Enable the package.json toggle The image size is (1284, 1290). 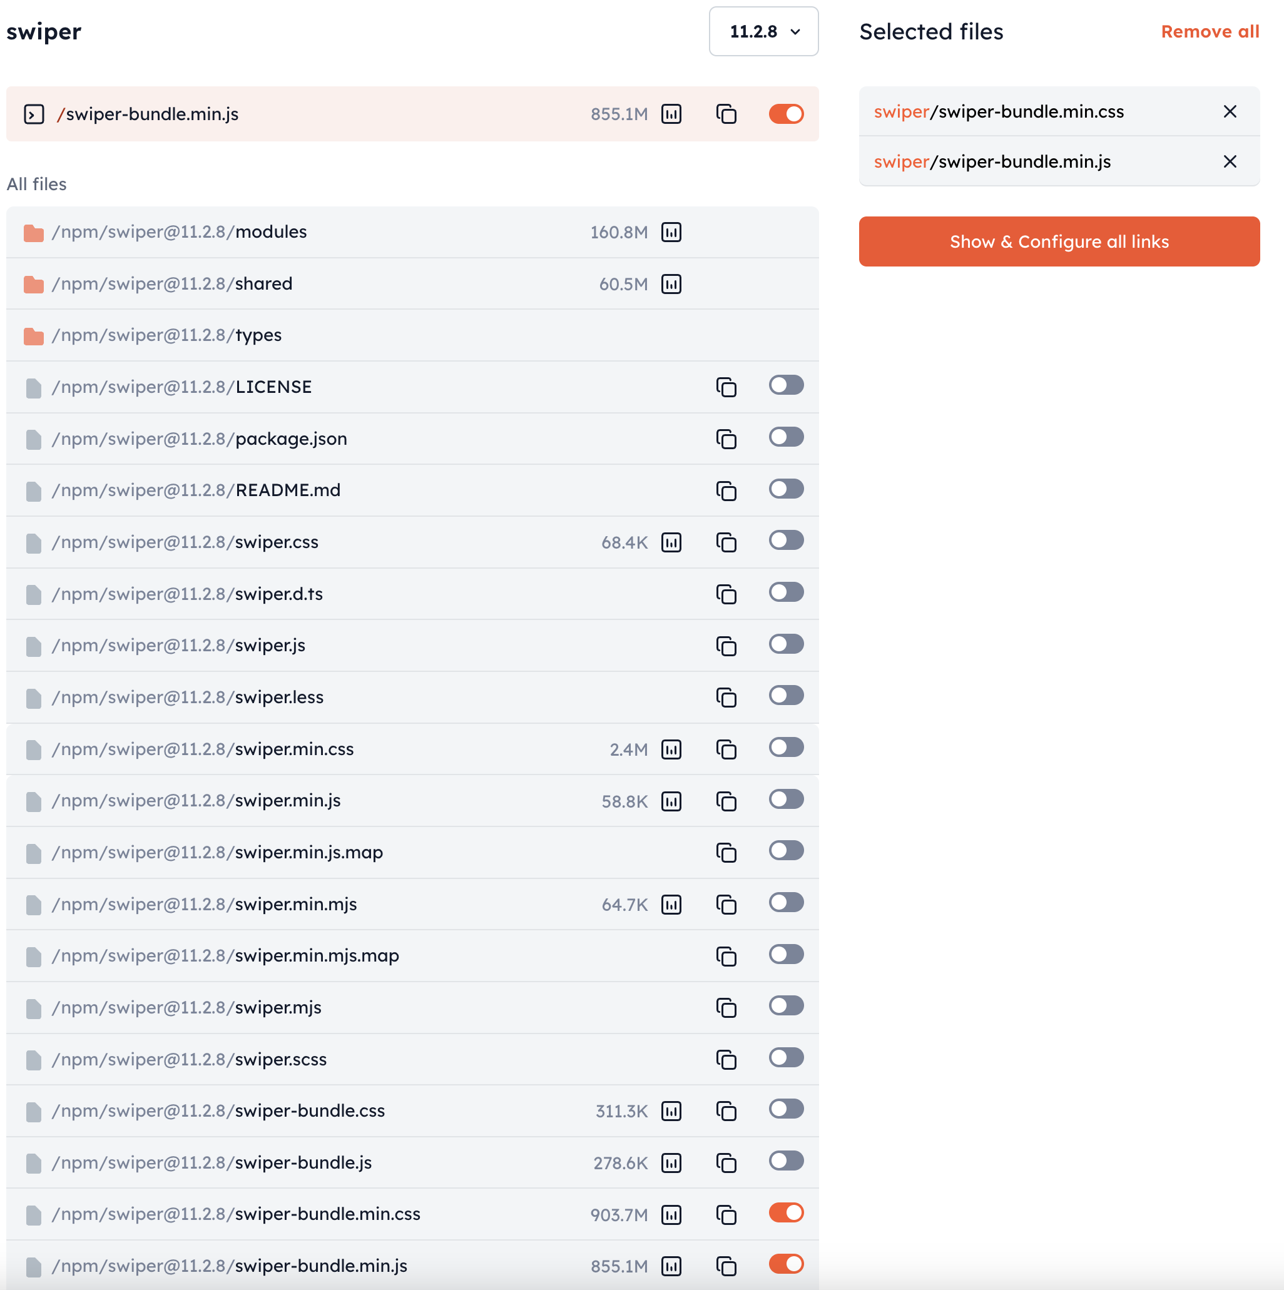click(786, 437)
